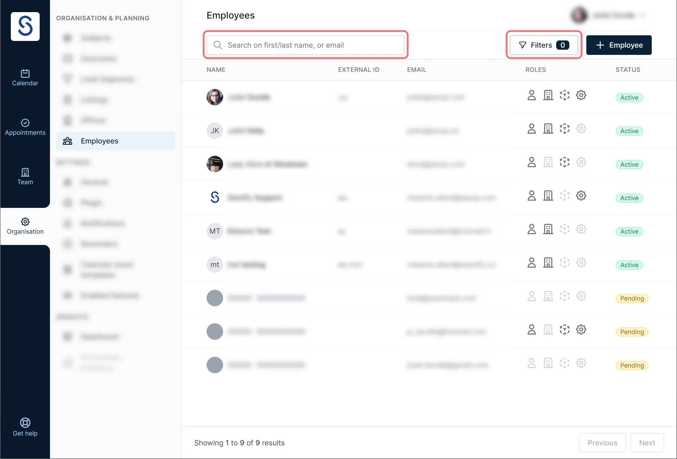The height and width of the screenshot is (459, 677).
Task: Click the person role icon in JK row
Action: (x=532, y=129)
